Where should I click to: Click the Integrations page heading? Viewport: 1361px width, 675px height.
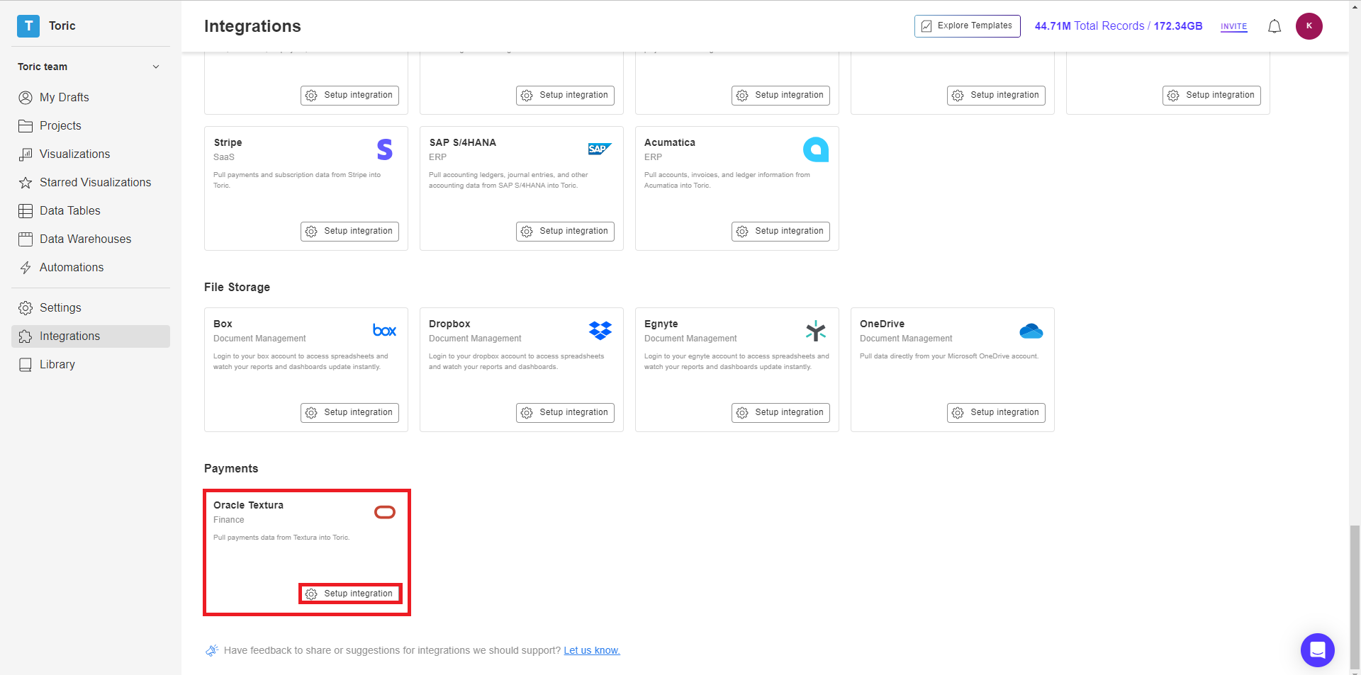[x=252, y=26]
